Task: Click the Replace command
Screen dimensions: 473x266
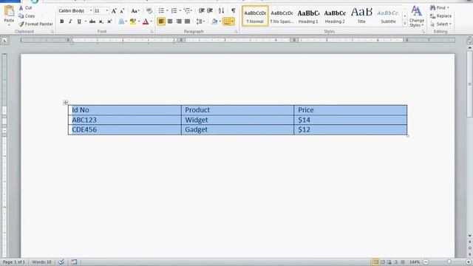Action: (x=440, y=16)
